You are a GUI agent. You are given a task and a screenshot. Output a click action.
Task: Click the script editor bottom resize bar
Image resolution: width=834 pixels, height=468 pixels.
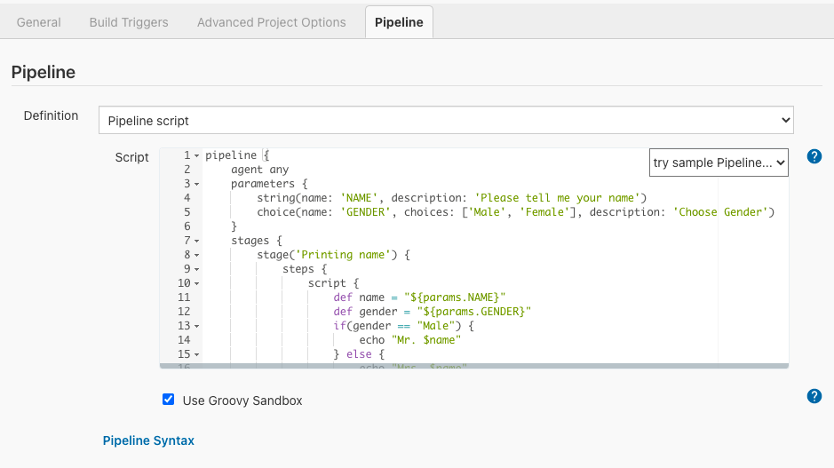tap(473, 365)
